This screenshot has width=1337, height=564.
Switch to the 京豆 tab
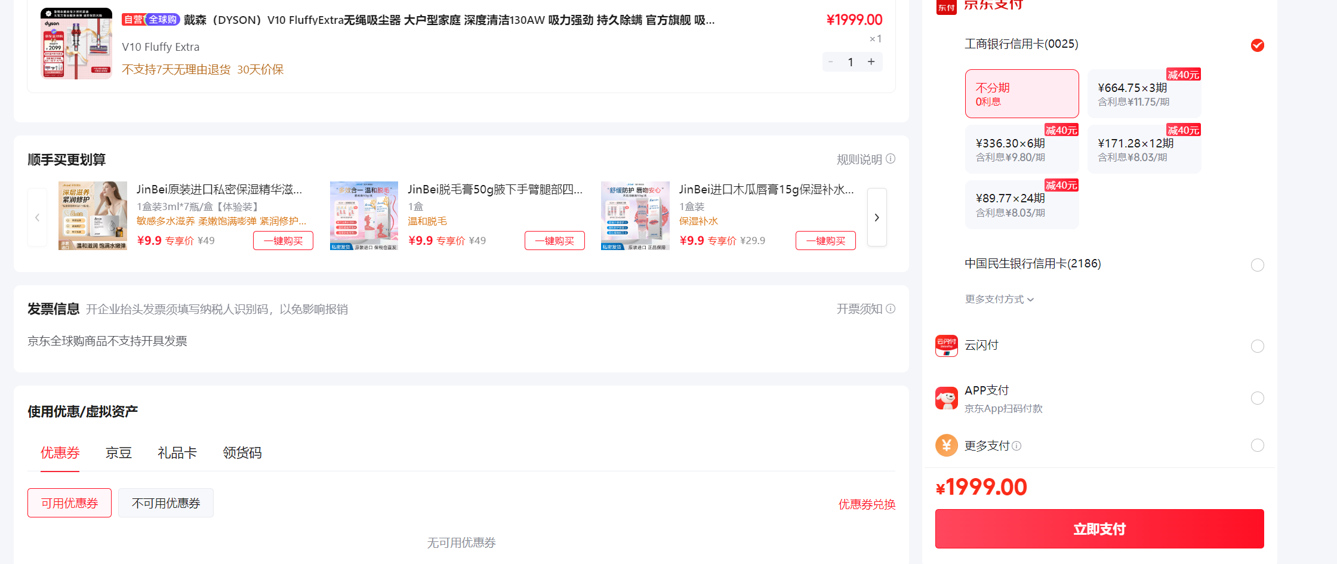[119, 453]
